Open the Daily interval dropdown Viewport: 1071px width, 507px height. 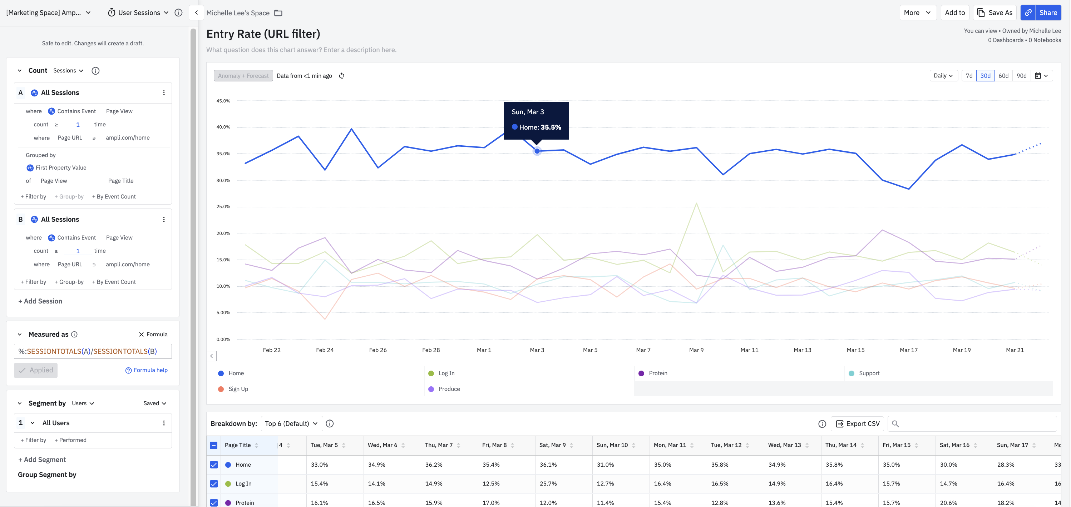click(943, 76)
